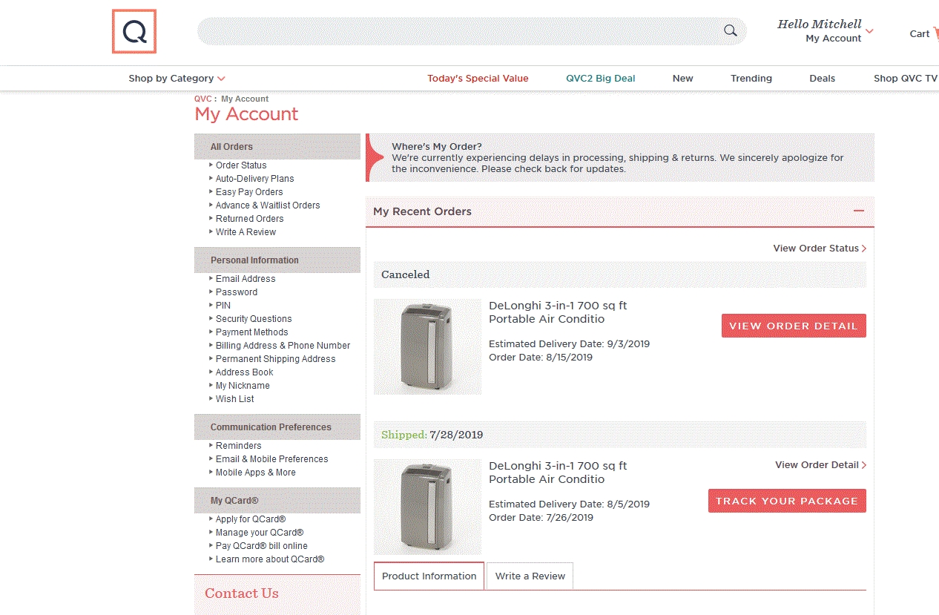939x615 pixels.
Task: Go to QVC home via Q logo
Action: tap(134, 31)
